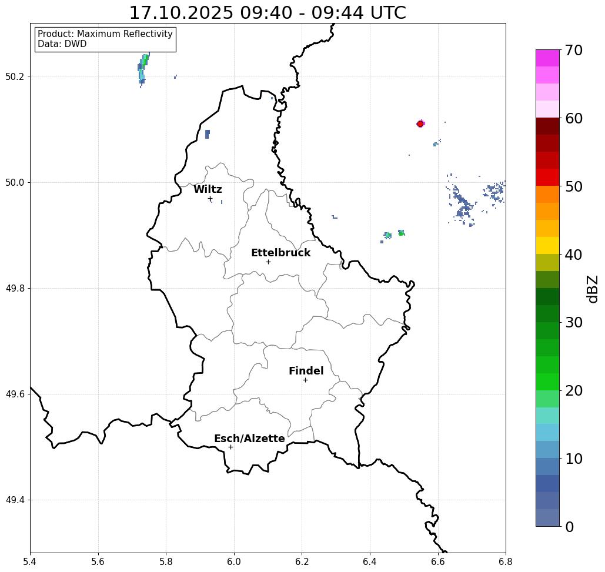This screenshot has height=572, width=605.
Task: Click the plus marker below the Findel label
Action: (305, 380)
